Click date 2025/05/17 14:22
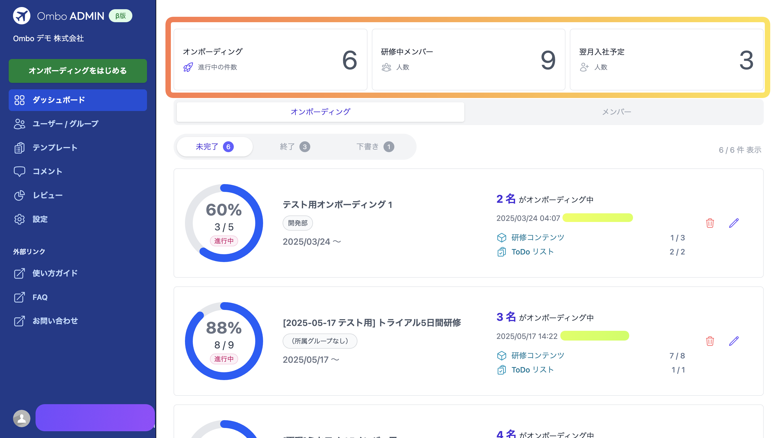This screenshot has height=438, width=780. pos(527,336)
